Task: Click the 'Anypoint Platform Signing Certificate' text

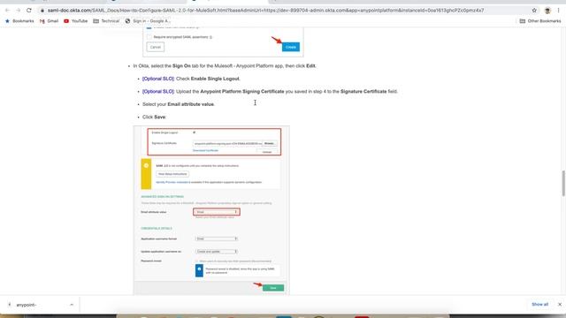Action: (241, 92)
